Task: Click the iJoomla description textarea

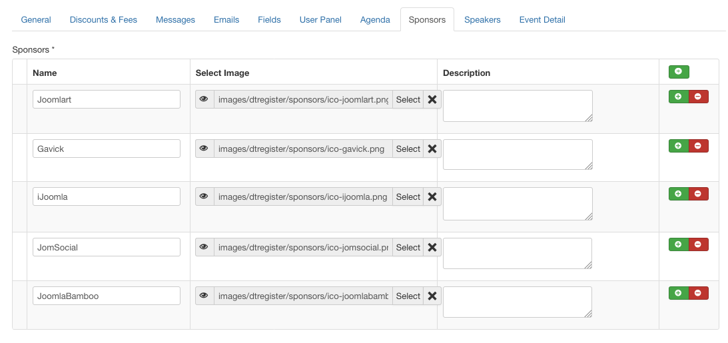Action: (x=518, y=203)
